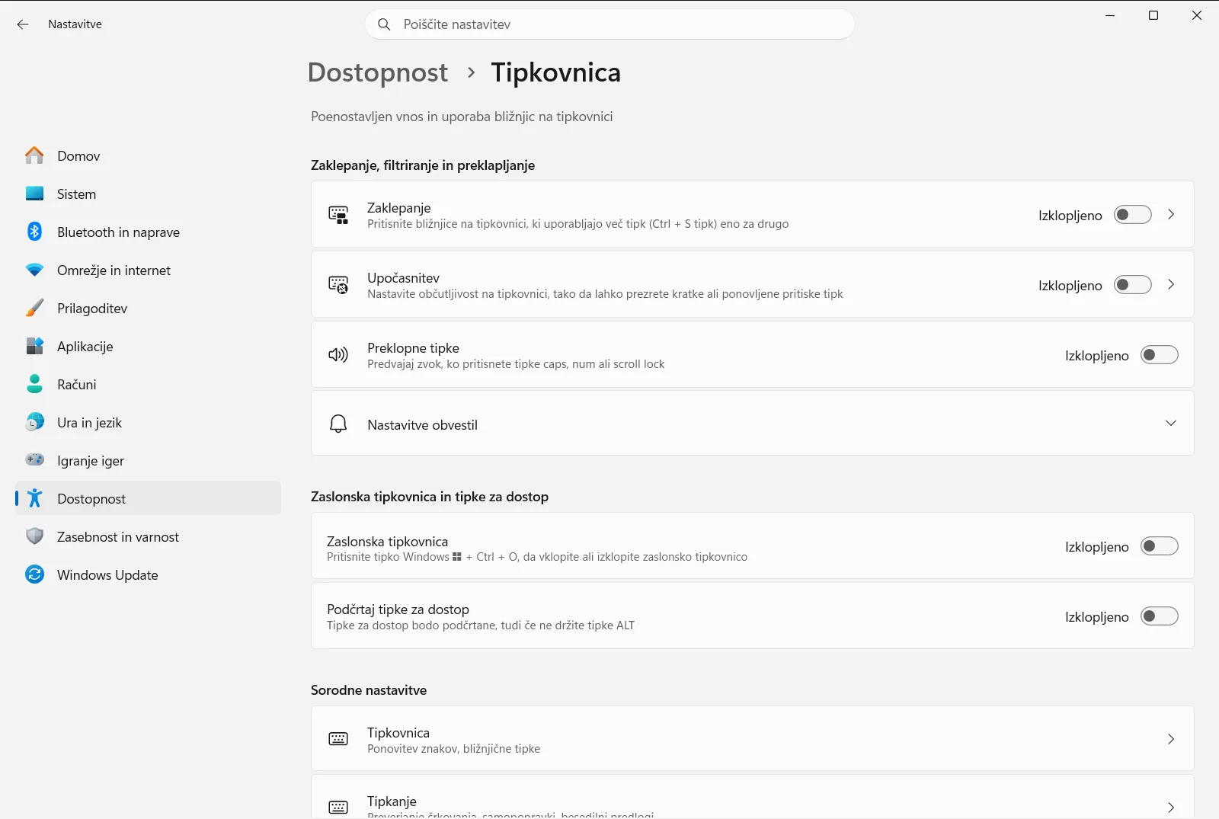Image resolution: width=1219 pixels, height=819 pixels.
Task: Open the Tipkanje settings chevron
Action: pos(1171,808)
